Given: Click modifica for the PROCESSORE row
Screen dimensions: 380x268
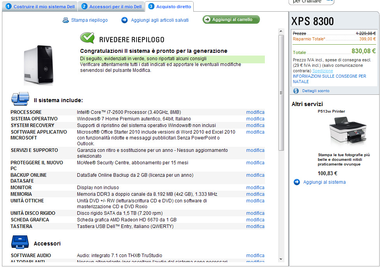Looking at the screenshot, I should [x=255, y=112].
